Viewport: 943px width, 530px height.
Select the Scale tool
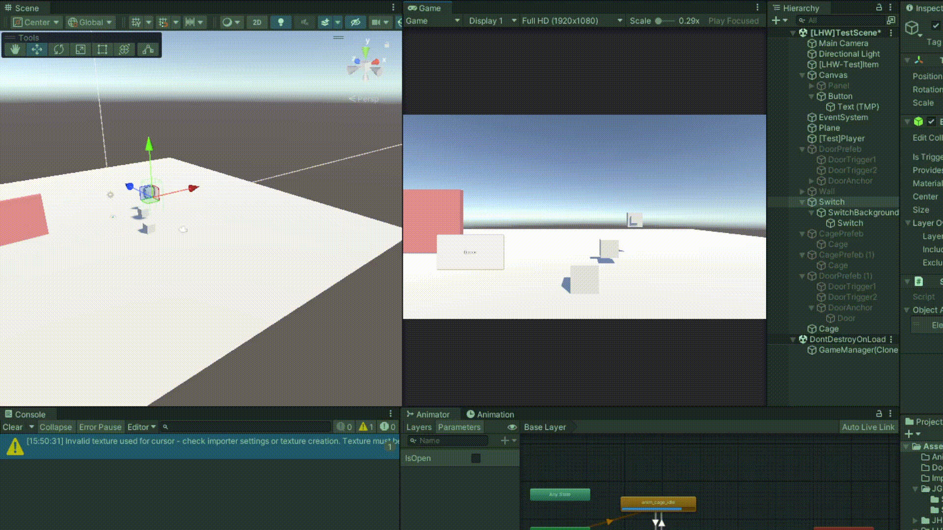[81, 49]
